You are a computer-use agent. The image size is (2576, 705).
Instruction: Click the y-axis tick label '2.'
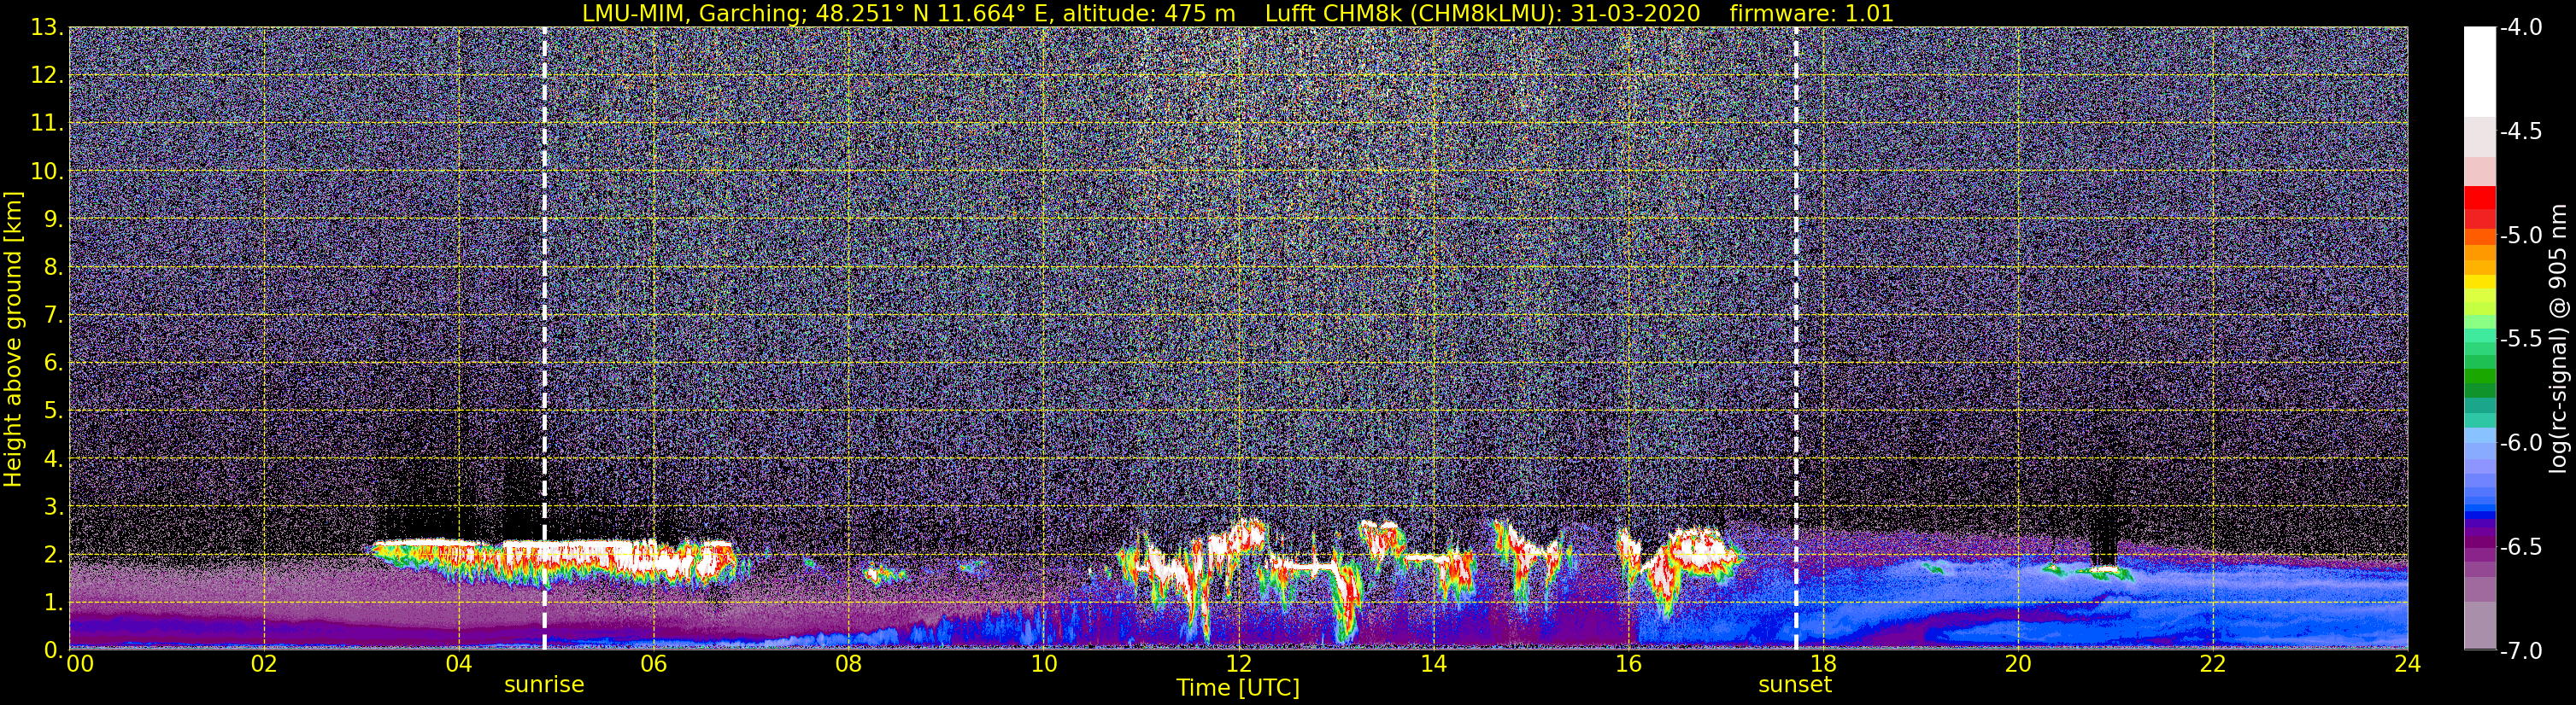53,556
